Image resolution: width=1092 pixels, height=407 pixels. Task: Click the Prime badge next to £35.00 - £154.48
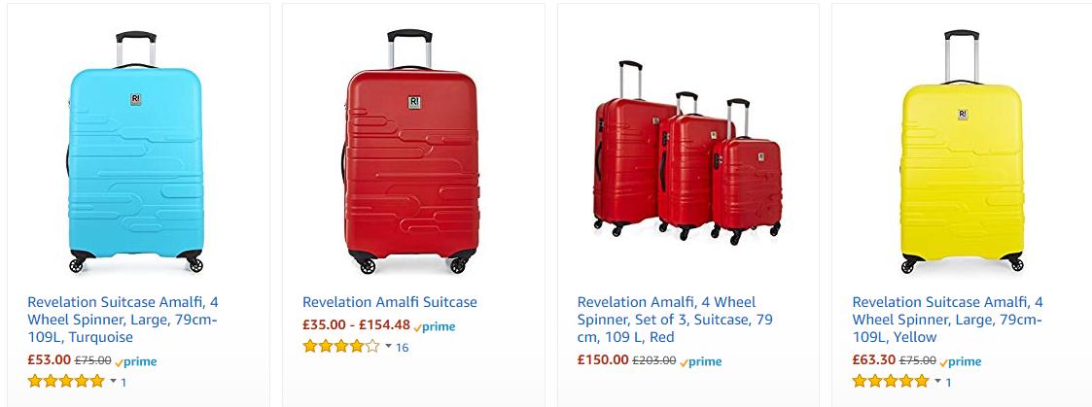tap(434, 327)
